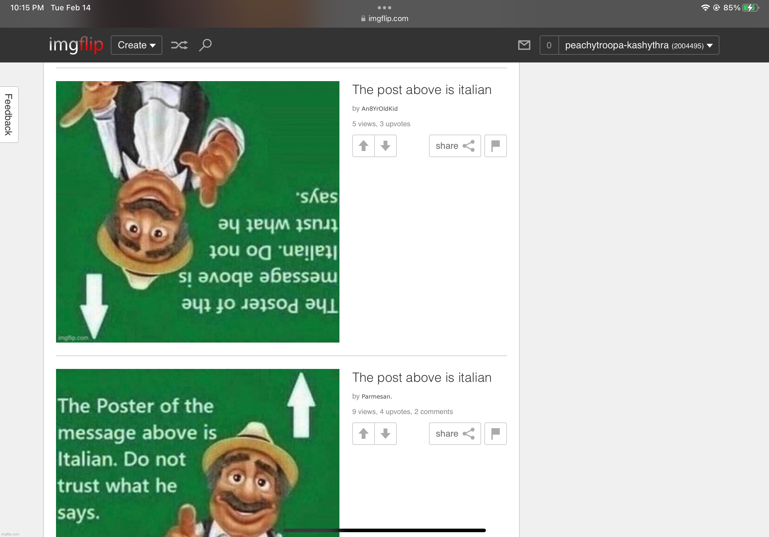Open An8YrOldKid's post title link

click(422, 90)
